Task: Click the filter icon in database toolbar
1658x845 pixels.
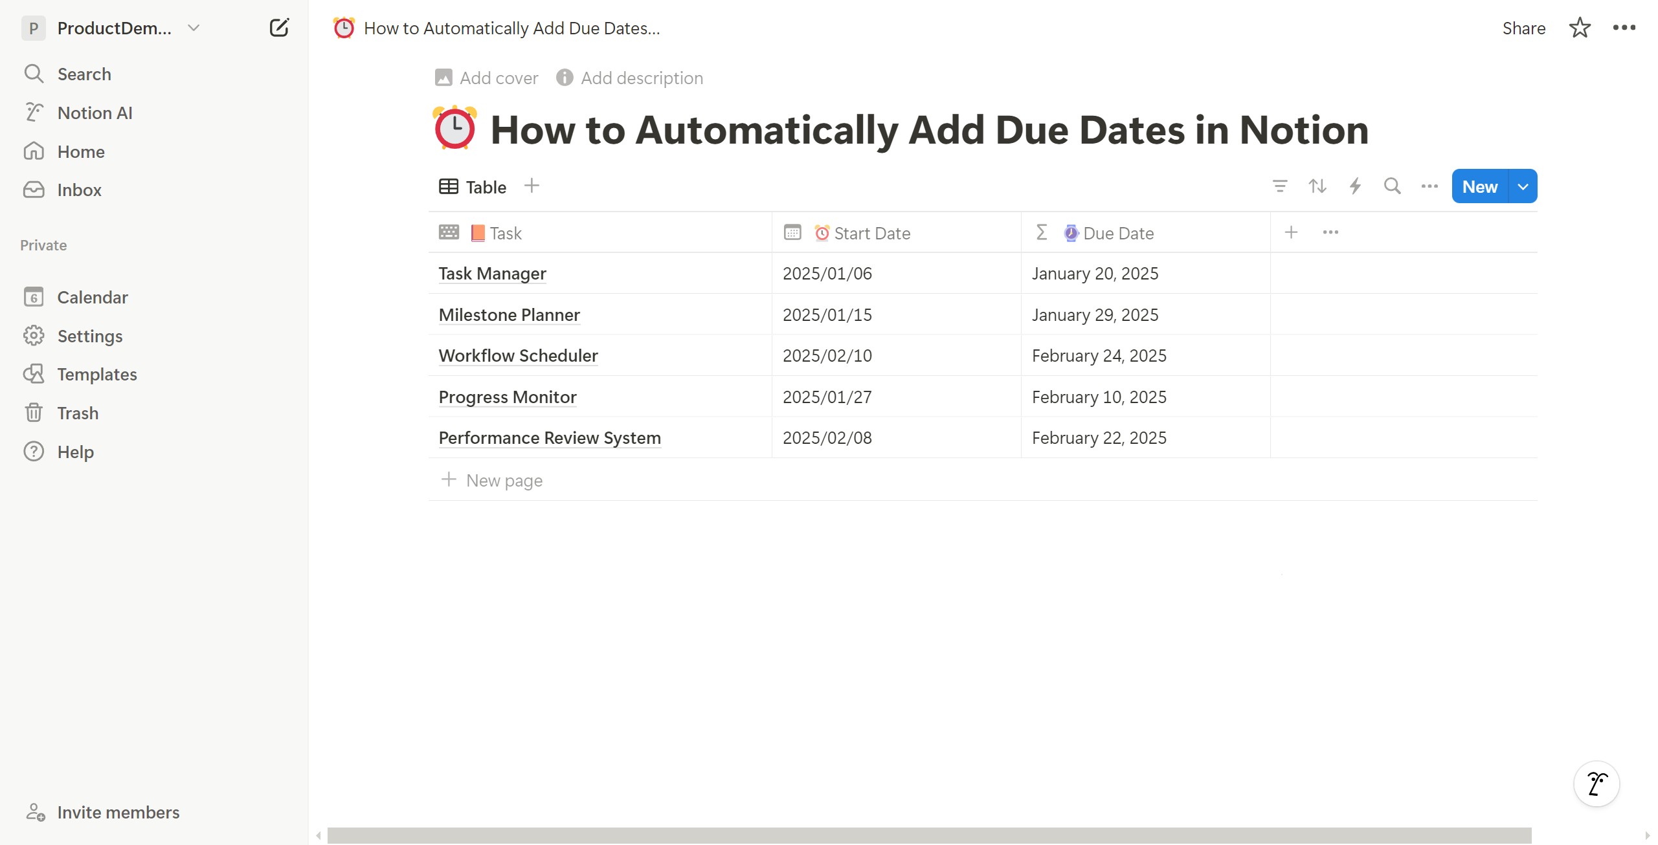Action: pos(1279,186)
